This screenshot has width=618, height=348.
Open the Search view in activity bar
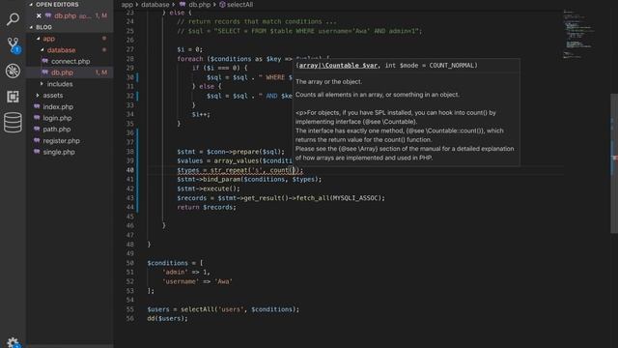coord(13,18)
